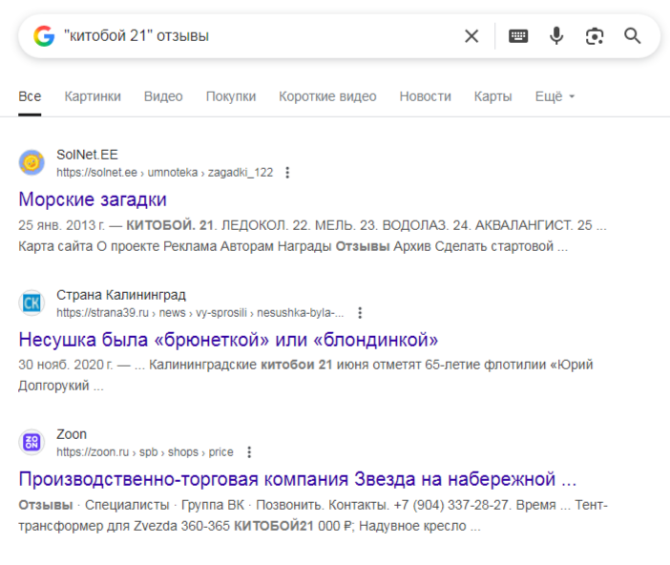The width and height of the screenshot is (670, 565).
Task: Open options menu for strana39.ru result
Action: pos(360,312)
